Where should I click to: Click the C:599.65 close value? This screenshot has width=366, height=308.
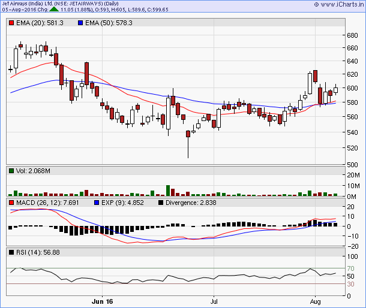click(158, 10)
